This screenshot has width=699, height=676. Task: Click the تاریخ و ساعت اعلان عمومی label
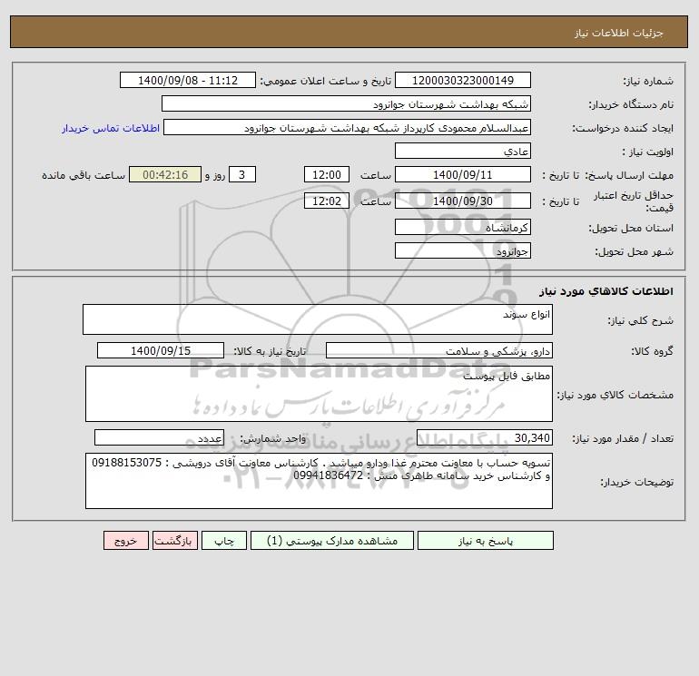click(x=325, y=81)
